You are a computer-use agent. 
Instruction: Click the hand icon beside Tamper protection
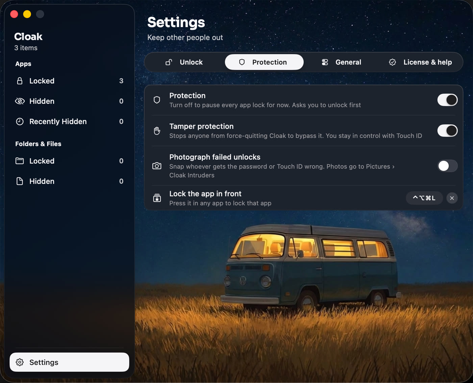coord(157,131)
